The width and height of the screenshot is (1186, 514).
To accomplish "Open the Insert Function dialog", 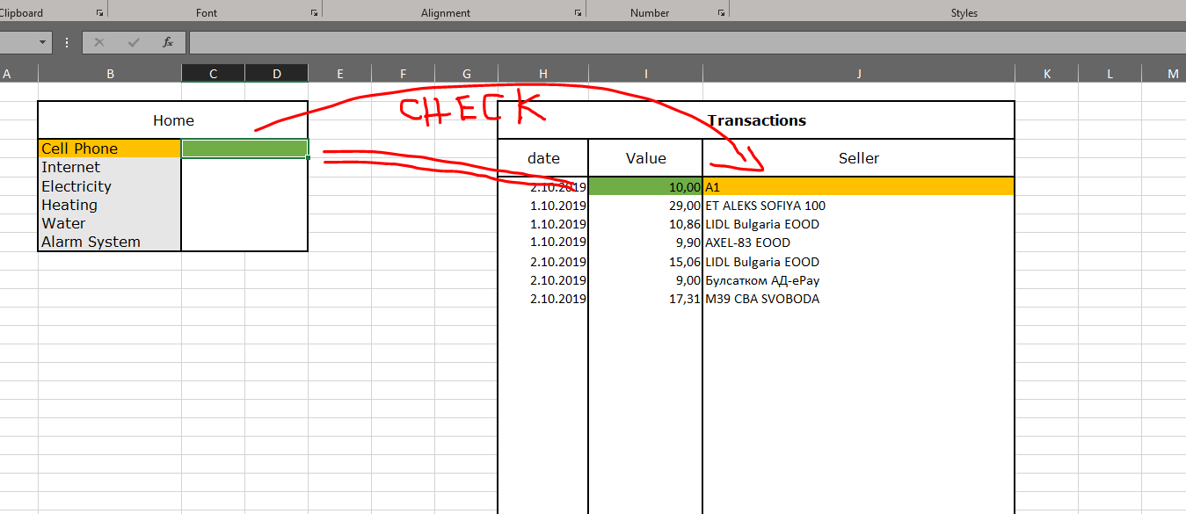I will coord(167,41).
